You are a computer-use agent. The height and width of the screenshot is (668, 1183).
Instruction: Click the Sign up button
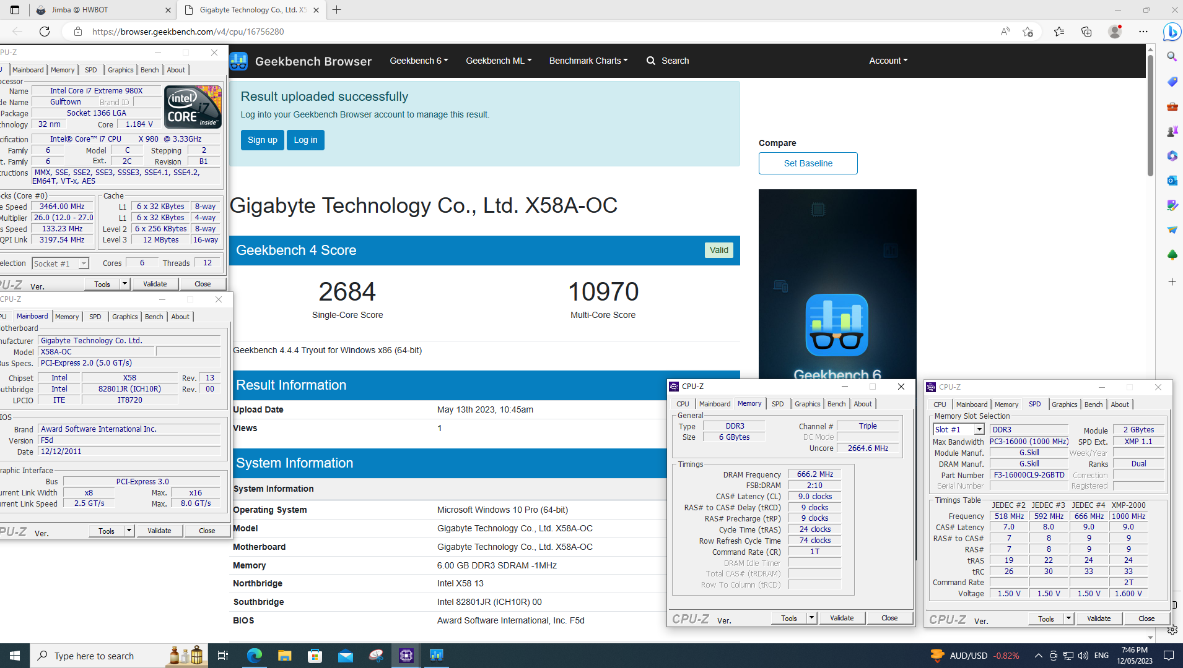tap(263, 140)
